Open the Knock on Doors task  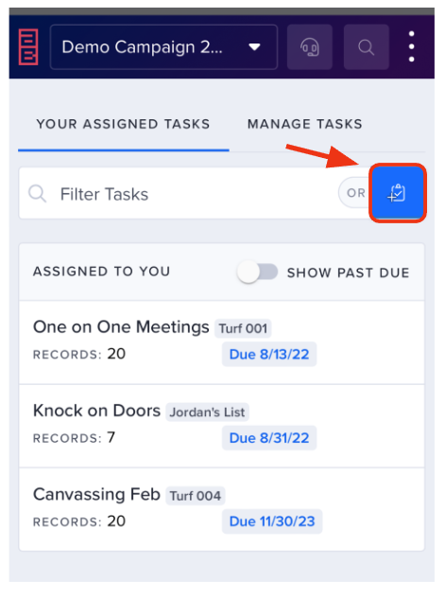pyautogui.click(x=222, y=426)
